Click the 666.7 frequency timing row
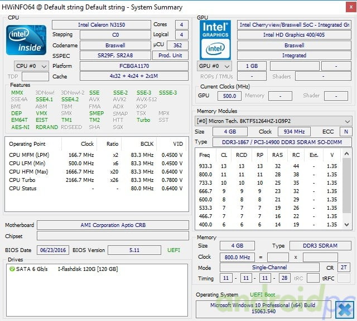 (x=269, y=191)
